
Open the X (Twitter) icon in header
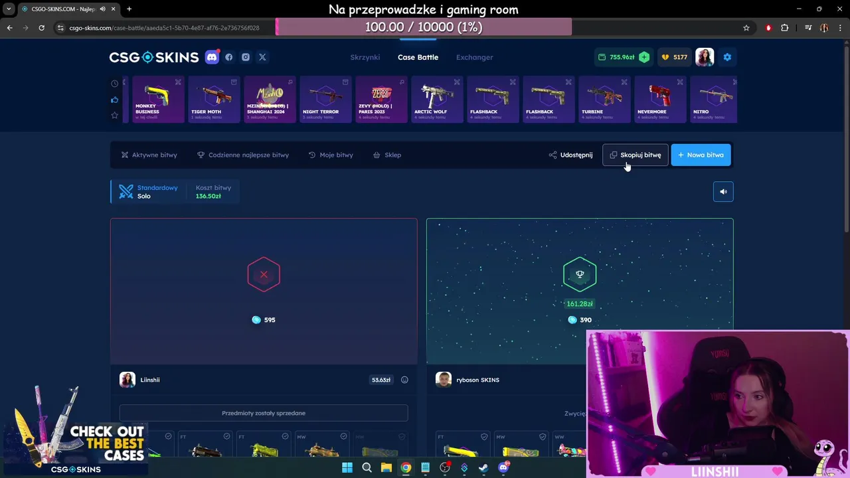click(x=262, y=57)
